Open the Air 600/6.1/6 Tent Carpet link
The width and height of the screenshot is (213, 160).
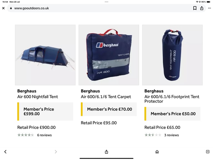pos(106,97)
